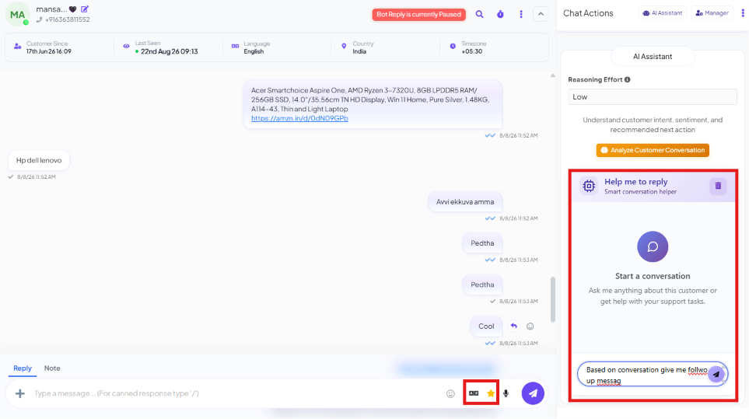Open Chat Actions vertical dots menu
The image size is (749, 419).
(743, 13)
